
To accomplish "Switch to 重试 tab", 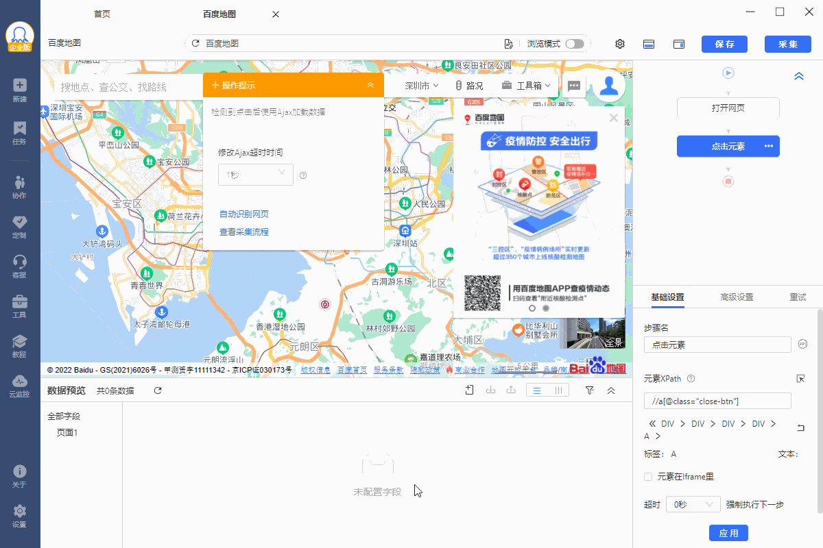I will click(x=798, y=297).
